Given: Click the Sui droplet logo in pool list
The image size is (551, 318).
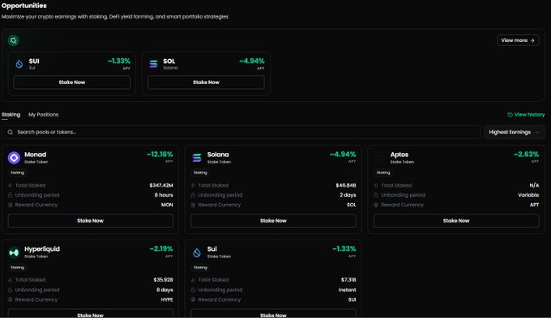Looking at the screenshot, I should 197,252.
